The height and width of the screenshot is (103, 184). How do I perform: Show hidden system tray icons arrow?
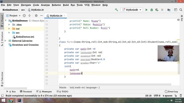168,100
